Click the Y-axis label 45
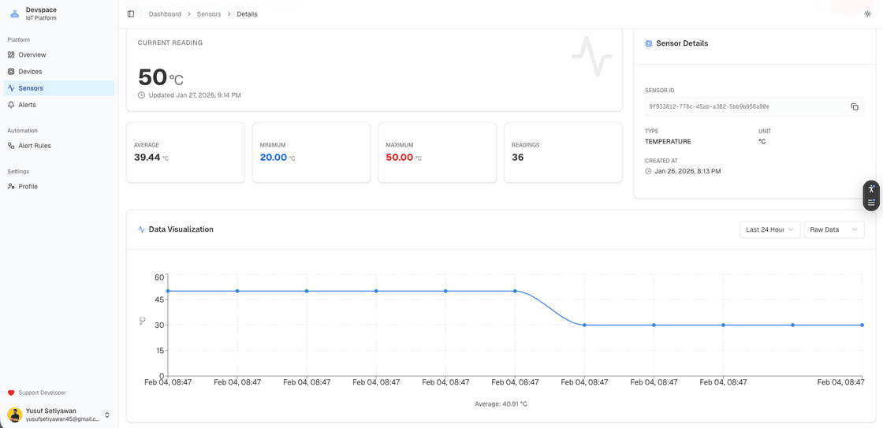Viewport: 883px width, 428px height. point(158,300)
